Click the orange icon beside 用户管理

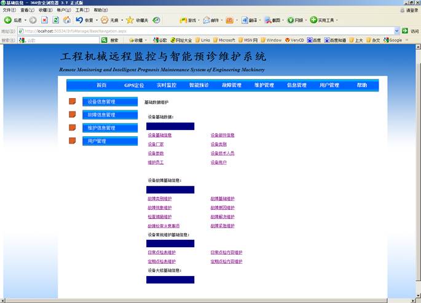72,141
